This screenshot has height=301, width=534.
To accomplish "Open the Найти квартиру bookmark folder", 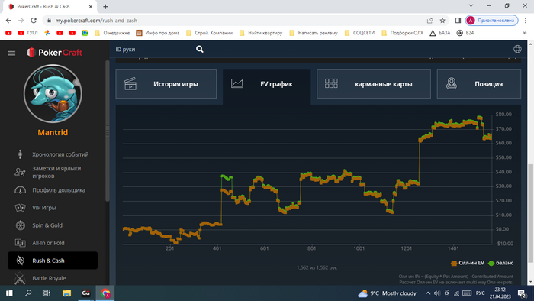I will (261, 33).
